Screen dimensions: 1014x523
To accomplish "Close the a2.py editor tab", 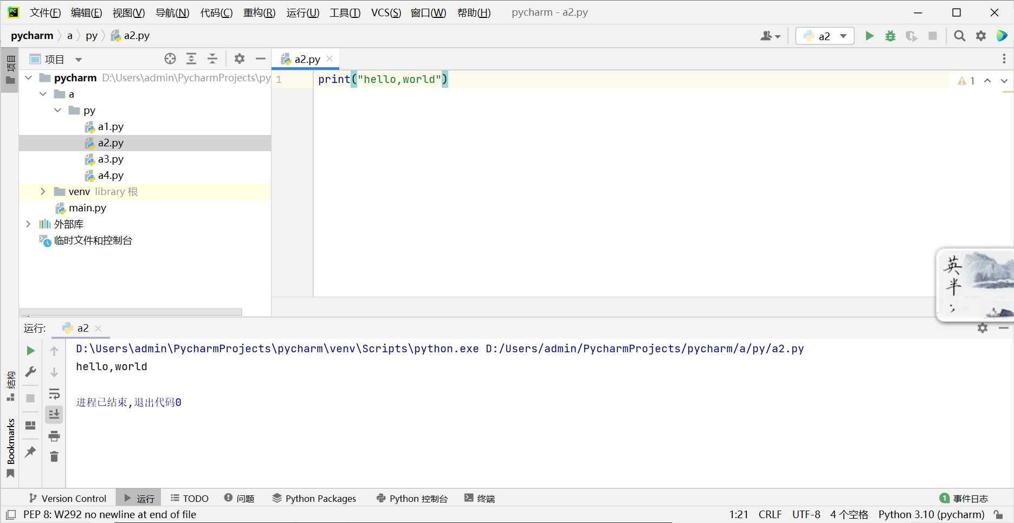I will coord(330,59).
